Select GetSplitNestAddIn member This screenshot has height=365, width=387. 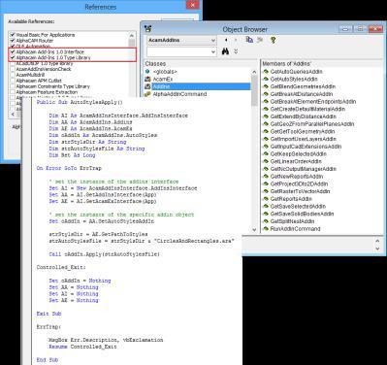pyautogui.click(x=292, y=221)
